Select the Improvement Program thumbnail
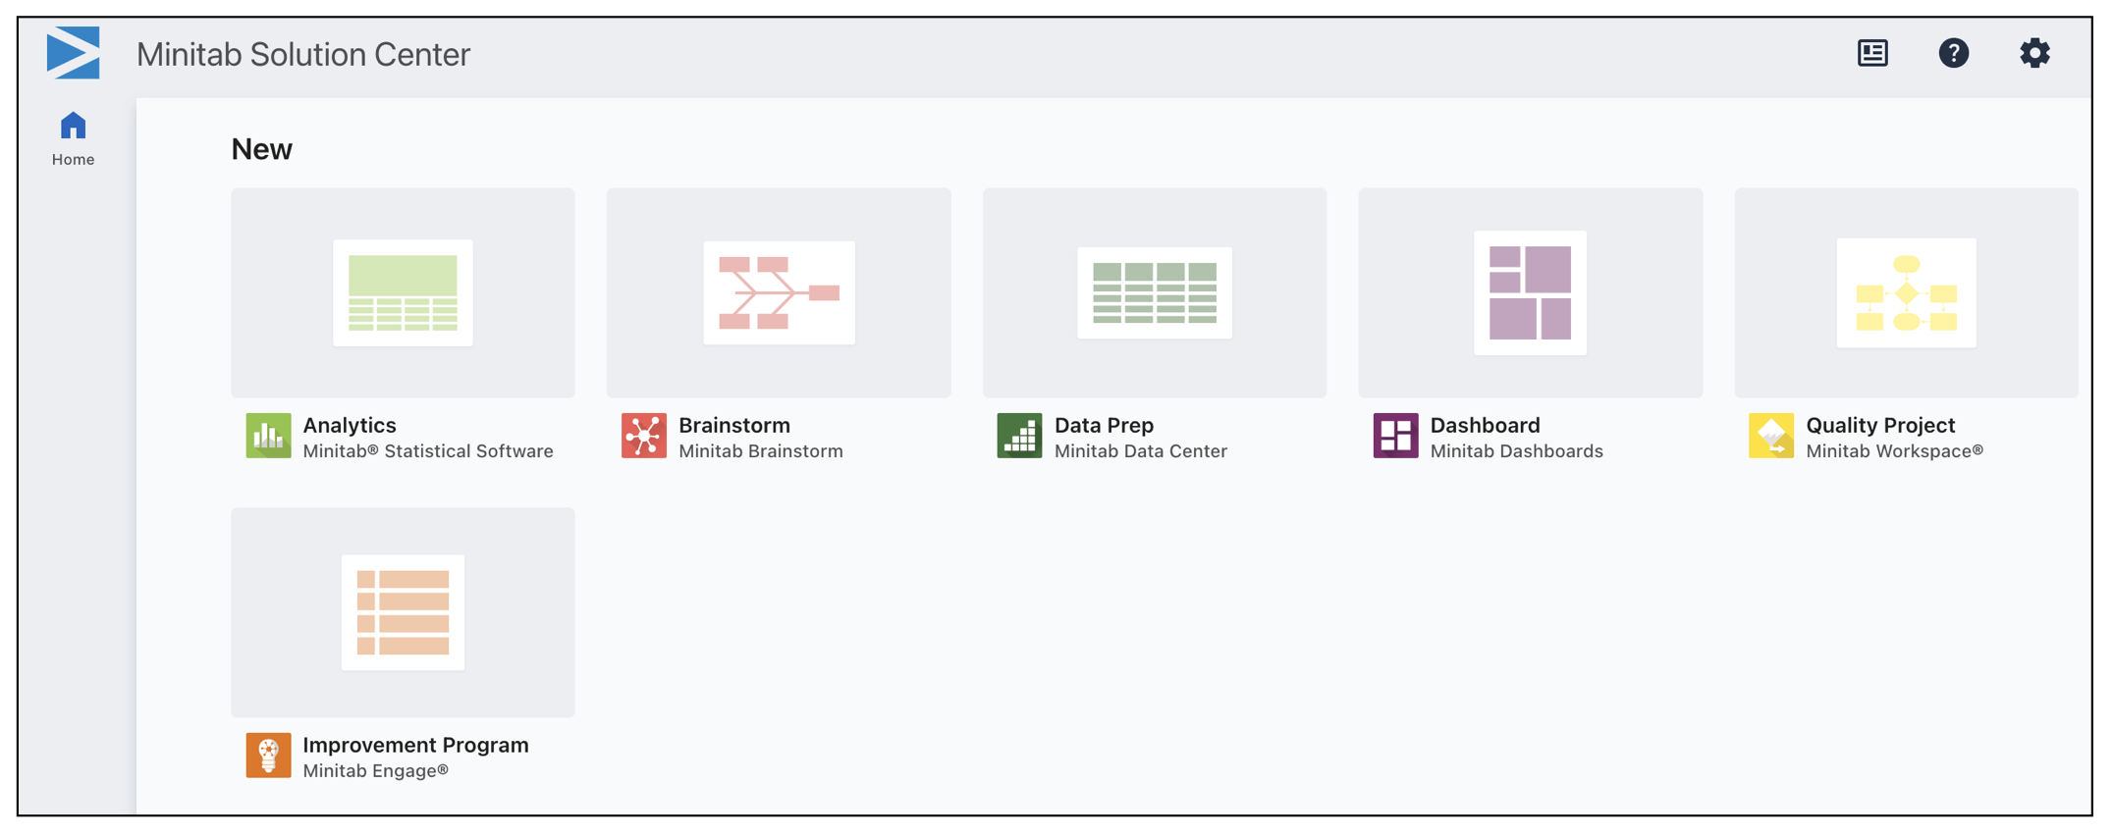 click(x=403, y=612)
